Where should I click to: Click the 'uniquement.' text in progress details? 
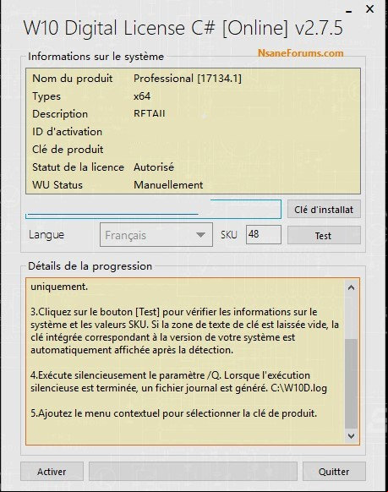click(59, 287)
